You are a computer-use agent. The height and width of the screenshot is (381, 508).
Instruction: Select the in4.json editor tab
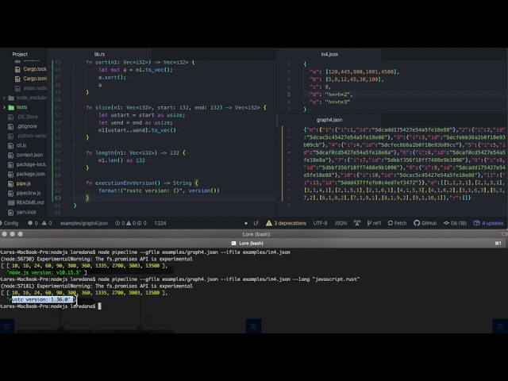[x=329, y=54]
